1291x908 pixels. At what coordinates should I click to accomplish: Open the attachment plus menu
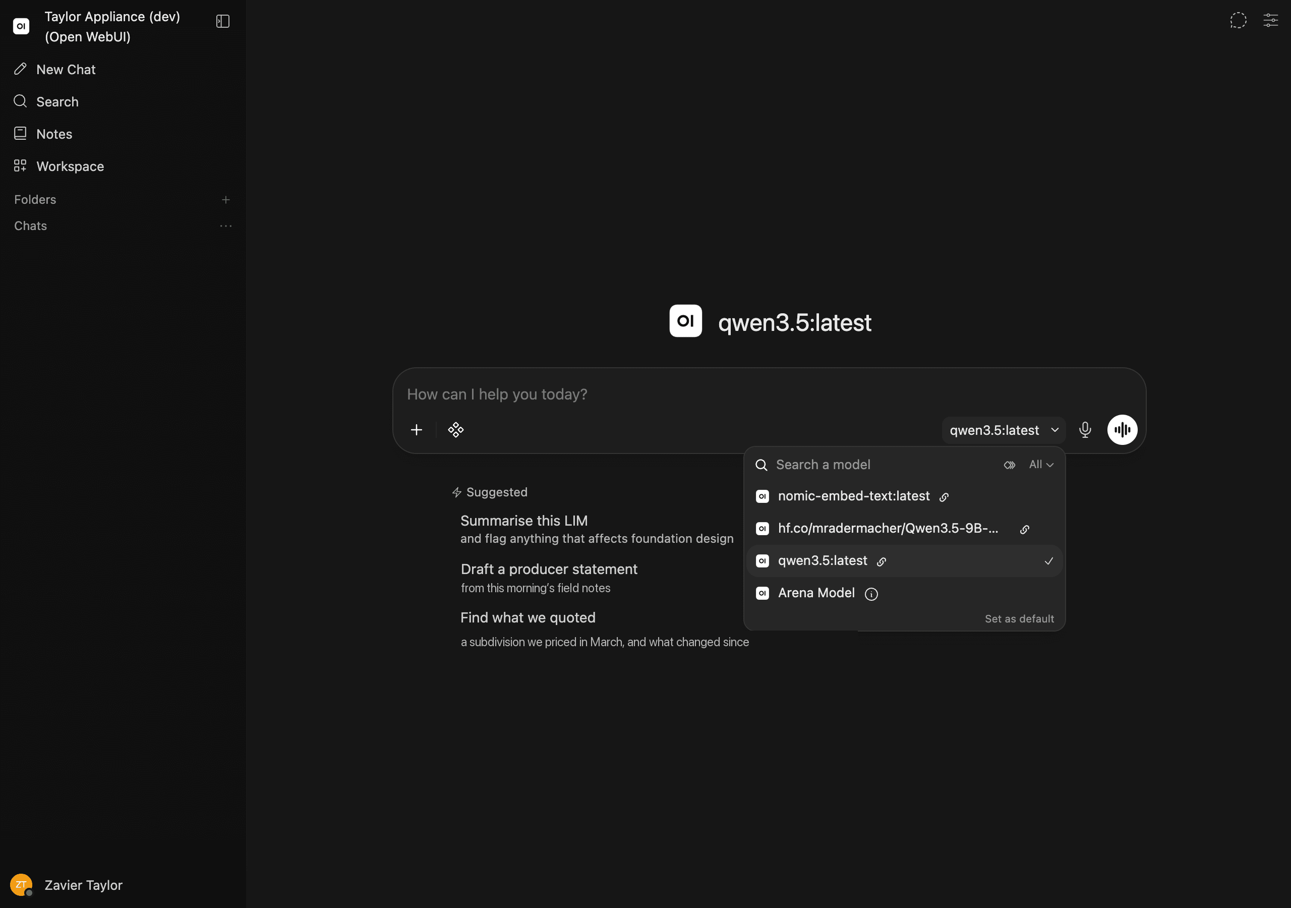[x=416, y=430]
